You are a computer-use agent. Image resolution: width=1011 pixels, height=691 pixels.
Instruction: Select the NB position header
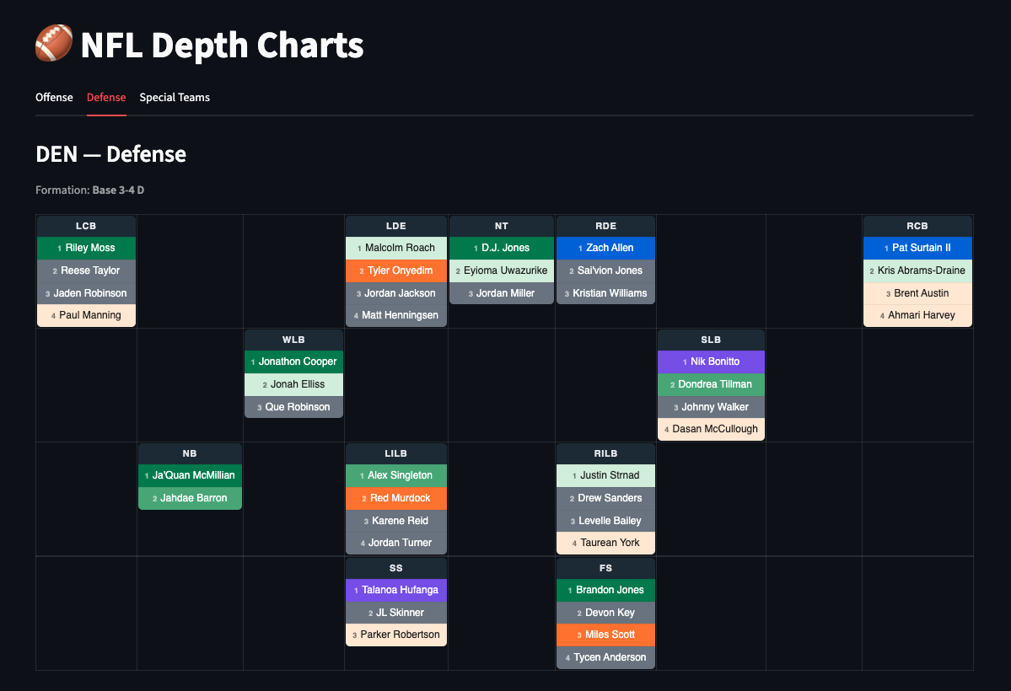pyautogui.click(x=190, y=454)
